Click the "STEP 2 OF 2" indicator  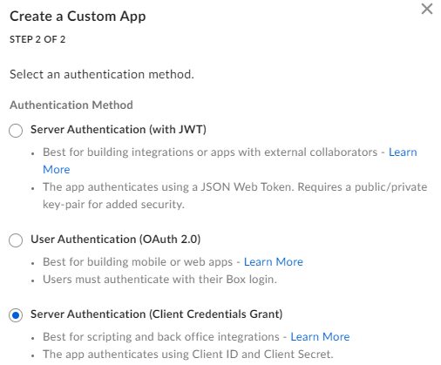tap(37, 39)
